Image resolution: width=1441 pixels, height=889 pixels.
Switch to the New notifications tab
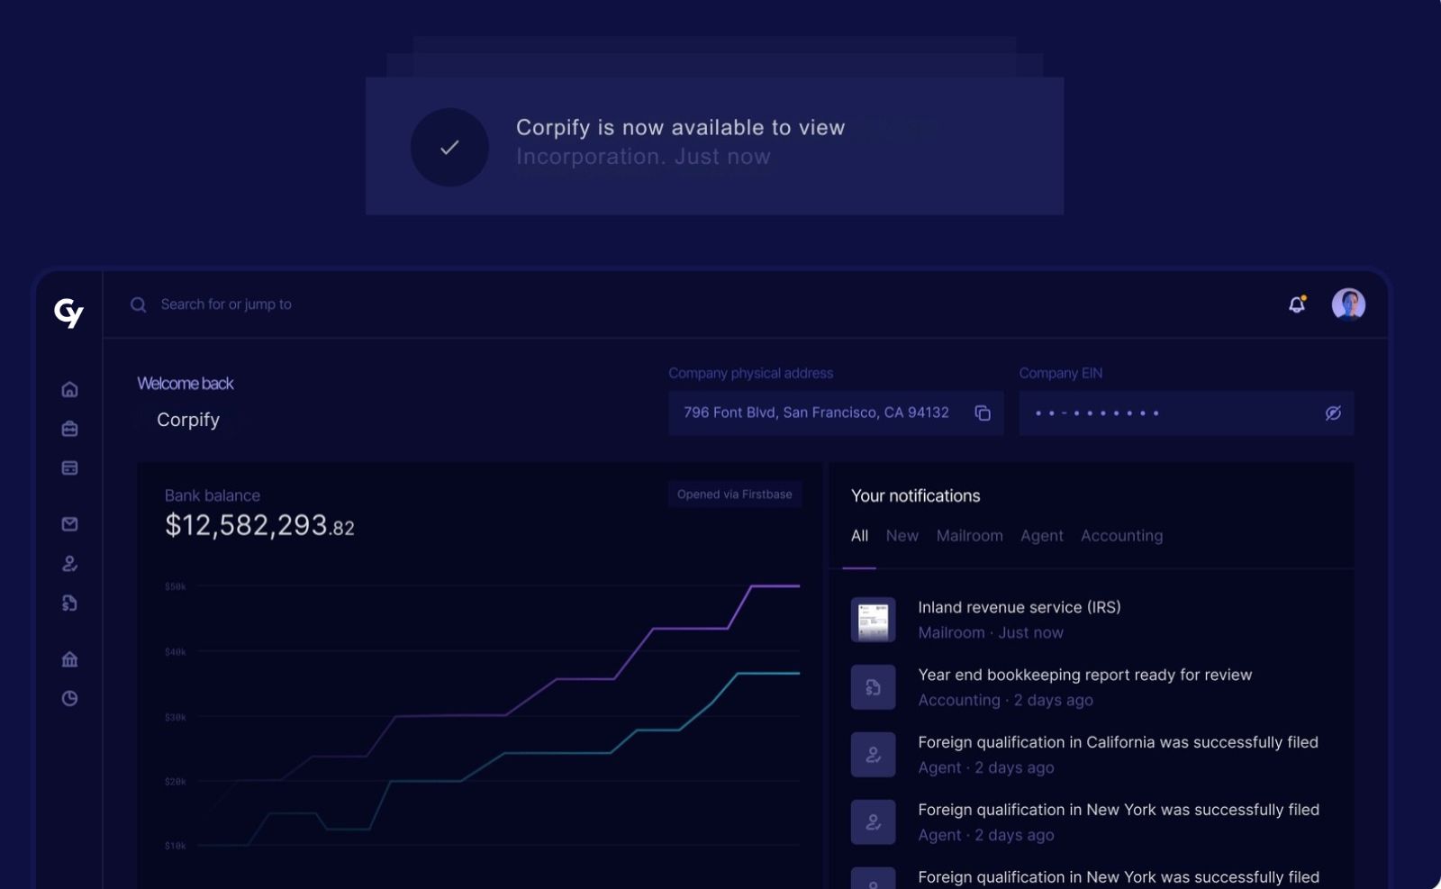click(902, 535)
